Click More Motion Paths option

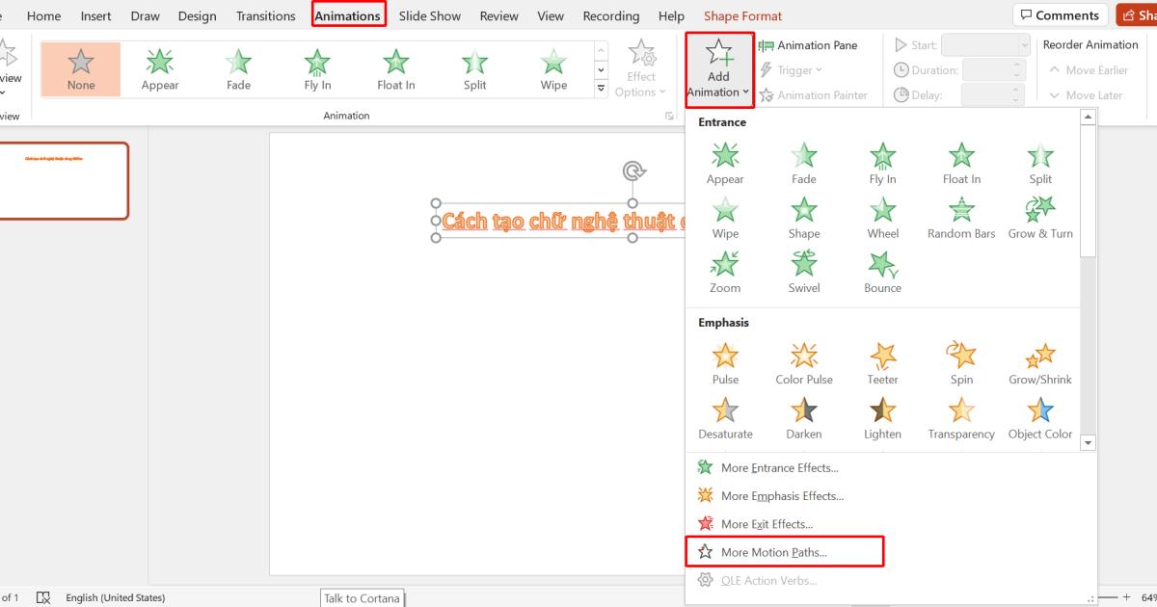(770, 551)
